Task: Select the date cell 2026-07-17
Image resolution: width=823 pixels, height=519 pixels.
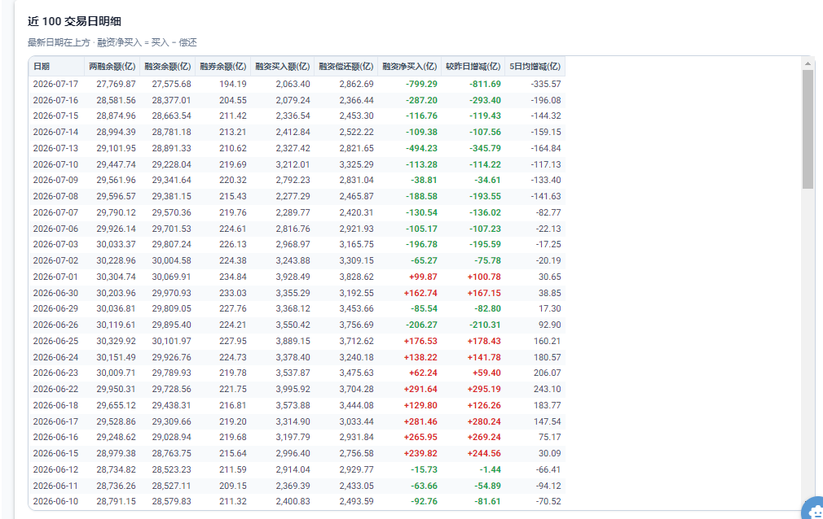Action: 55,84
